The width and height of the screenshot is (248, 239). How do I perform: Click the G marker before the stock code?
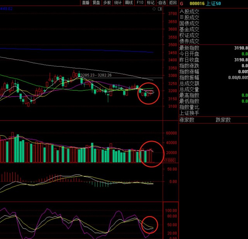[181, 3]
